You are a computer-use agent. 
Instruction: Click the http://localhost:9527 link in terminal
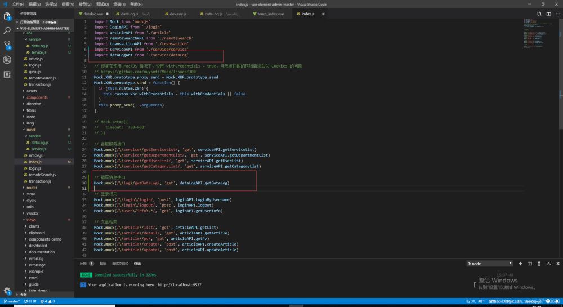[x=179, y=285]
